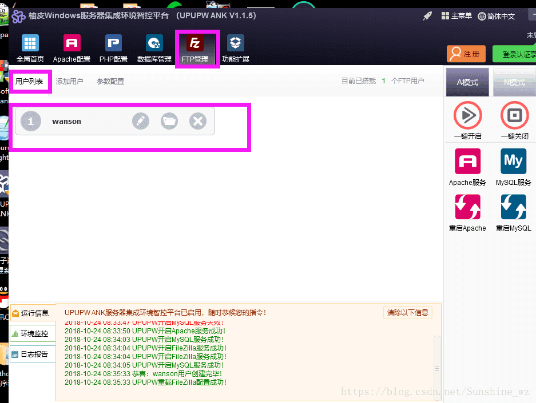Click the green 登录认证 button
The width and height of the screenshot is (536, 403).
click(514, 54)
